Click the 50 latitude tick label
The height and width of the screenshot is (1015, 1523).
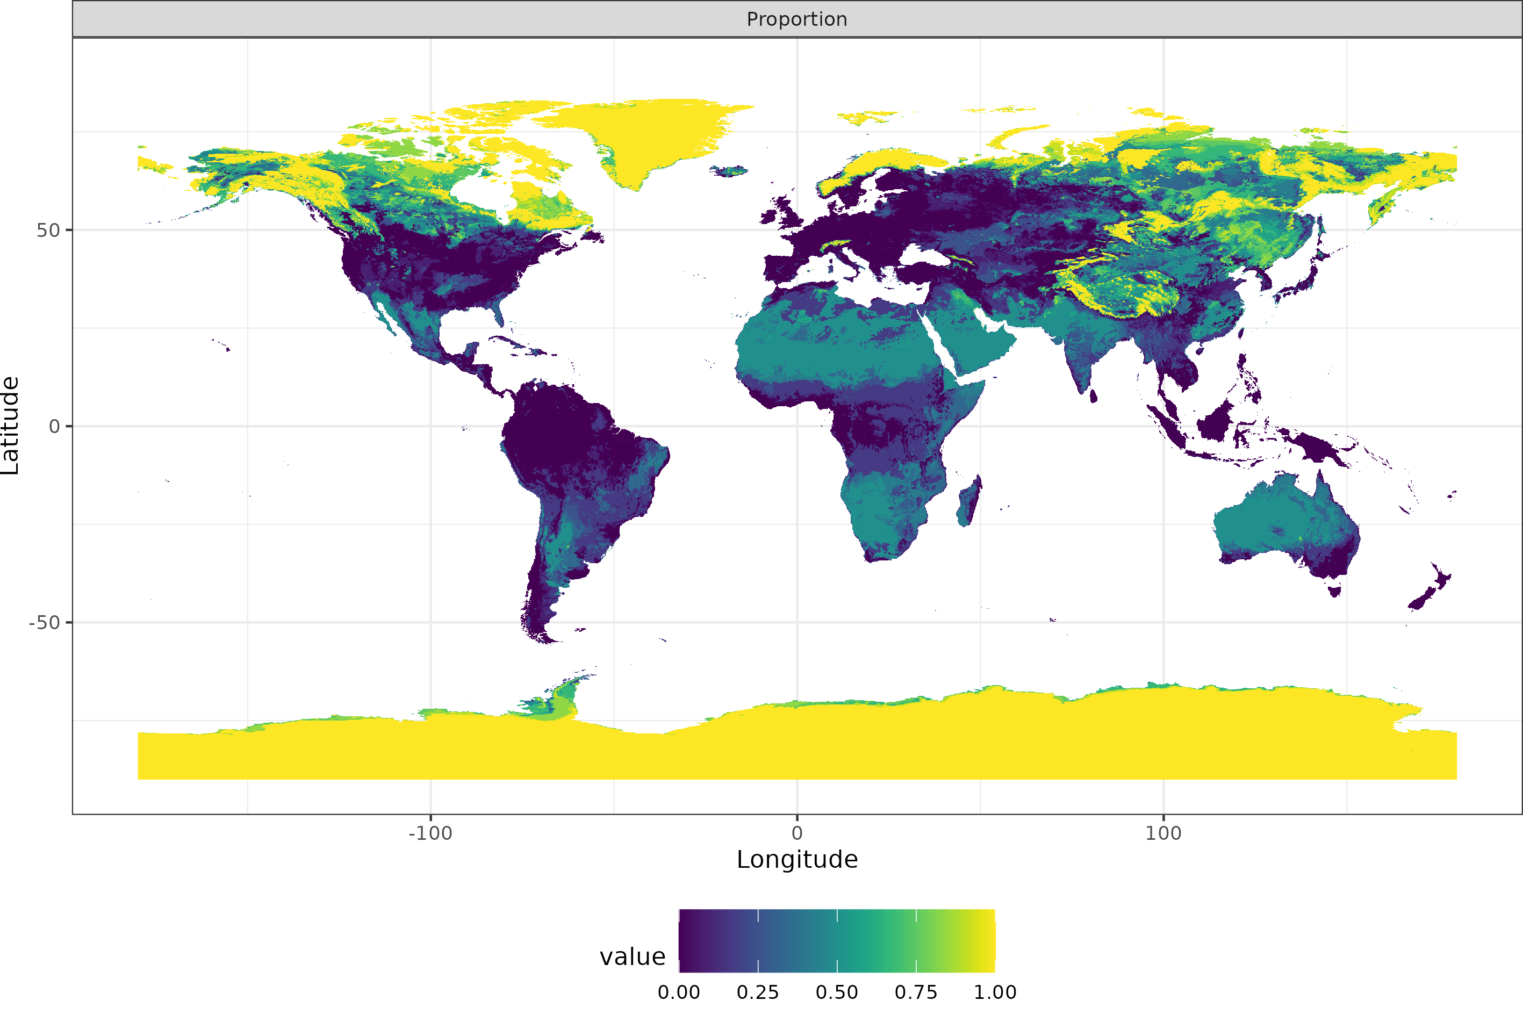(x=48, y=231)
